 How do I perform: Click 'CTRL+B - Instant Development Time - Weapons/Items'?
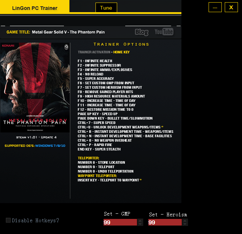[x=126, y=132]
